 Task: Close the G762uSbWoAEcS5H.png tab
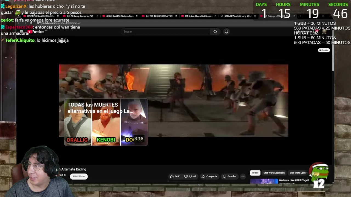(255, 16)
